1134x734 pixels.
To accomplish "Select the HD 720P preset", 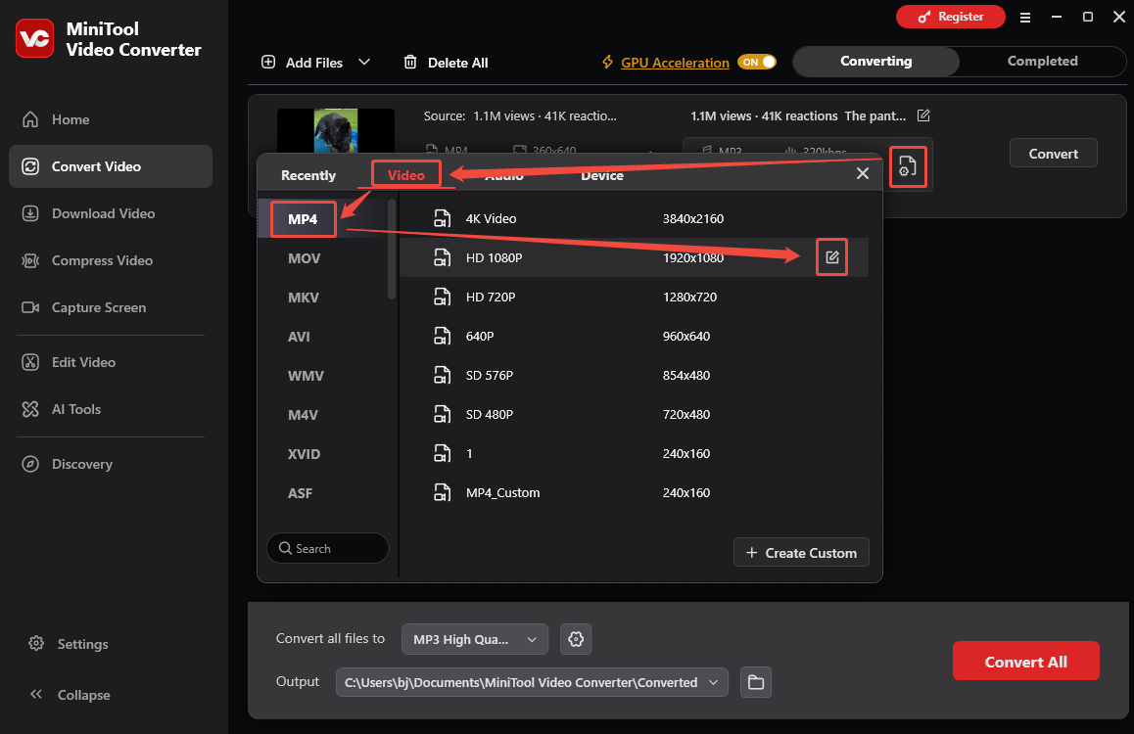I will [x=635, y=297].
